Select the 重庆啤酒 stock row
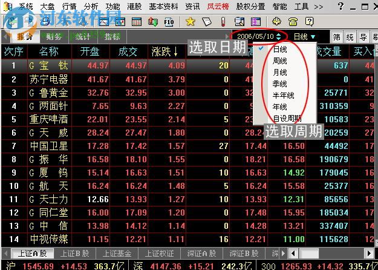The width and height of the screenshot is (378, 270). [x=188, y=119]
